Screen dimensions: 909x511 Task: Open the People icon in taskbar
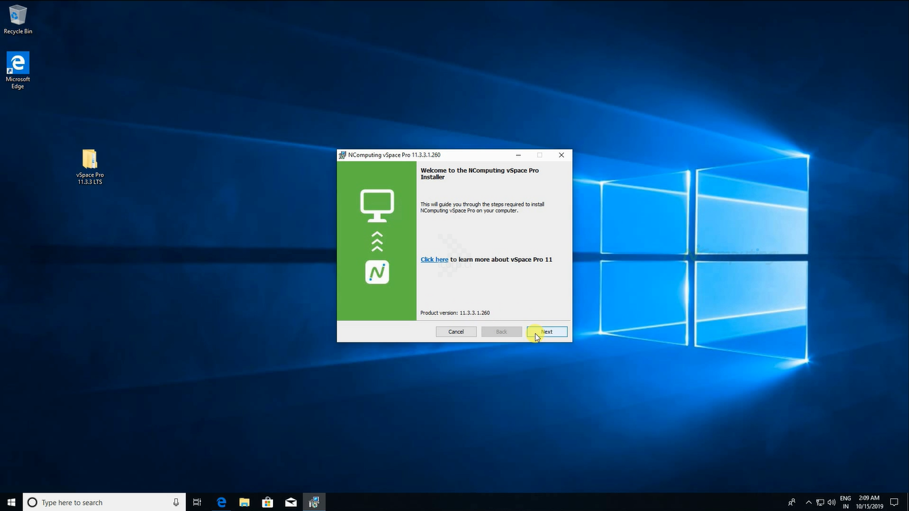pos(792,502)
